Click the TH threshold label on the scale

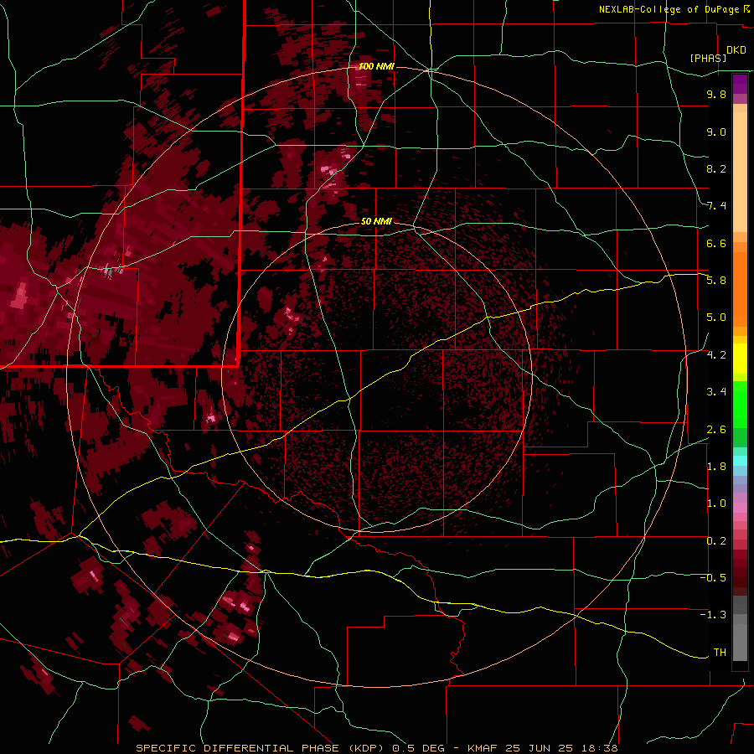coord(720,653)
